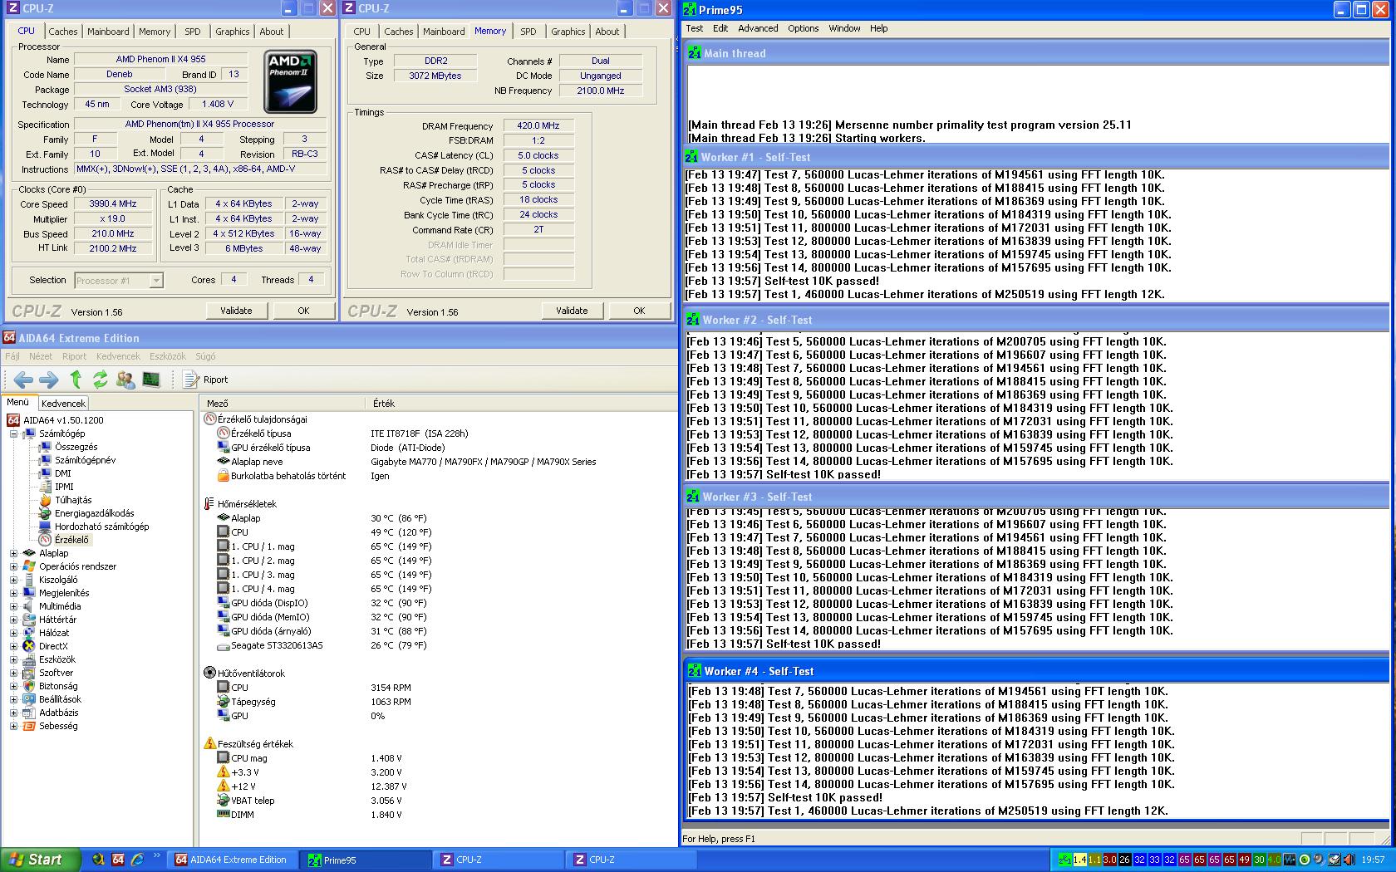Click the Worker #1 Self-Test window icon
Screen dimensions: 1396x872
tap(692, 157)
